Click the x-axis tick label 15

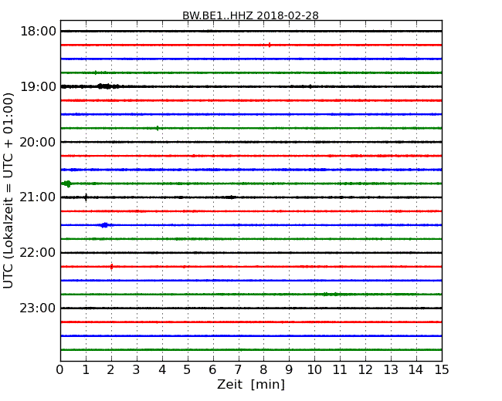pyautogui.click(x=442, y=369)
